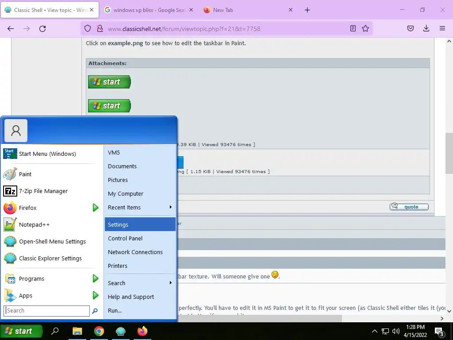Screen dimensions: 453x340
Task: Open Open-Shell Menu Settings
Action: tap(52, 241)
